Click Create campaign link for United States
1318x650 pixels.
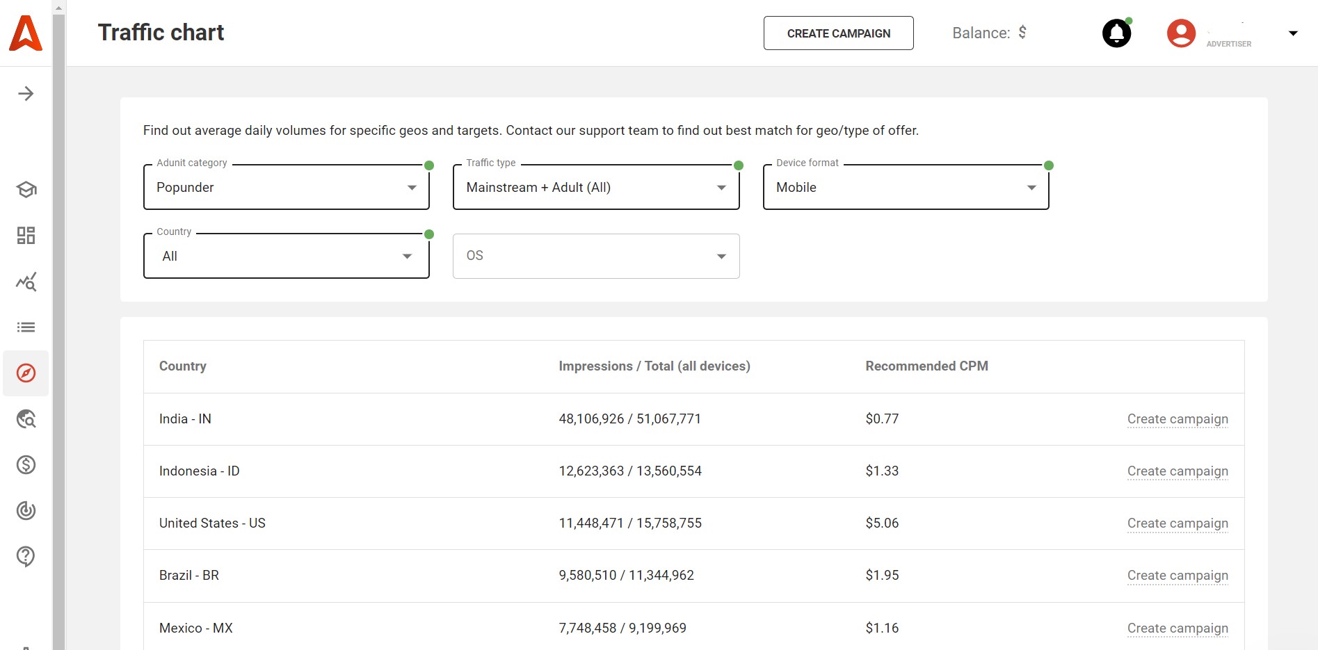tap(1178, 523)
